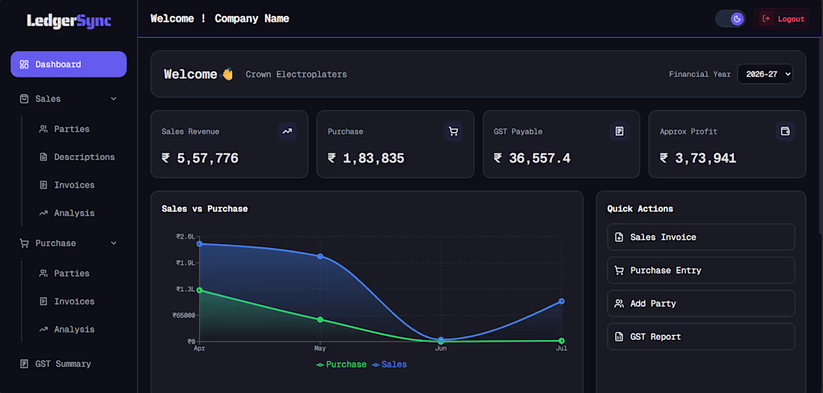Open Parties under Sales
Viewport: 823px width, 393px height.
(x=72, y=129)
